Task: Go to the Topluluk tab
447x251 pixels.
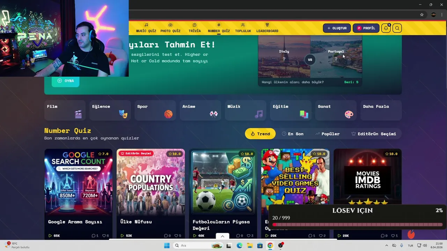Action: click(243, 28)
